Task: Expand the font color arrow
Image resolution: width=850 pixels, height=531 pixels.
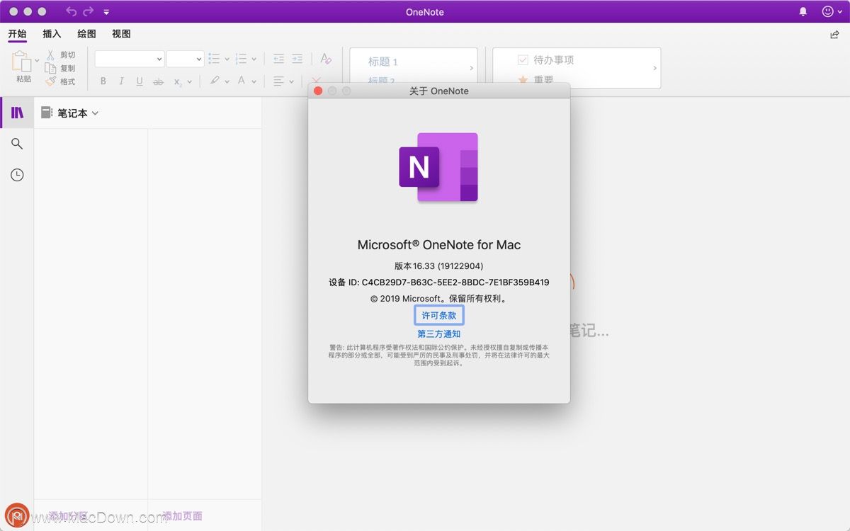Action: pos(254,81)
